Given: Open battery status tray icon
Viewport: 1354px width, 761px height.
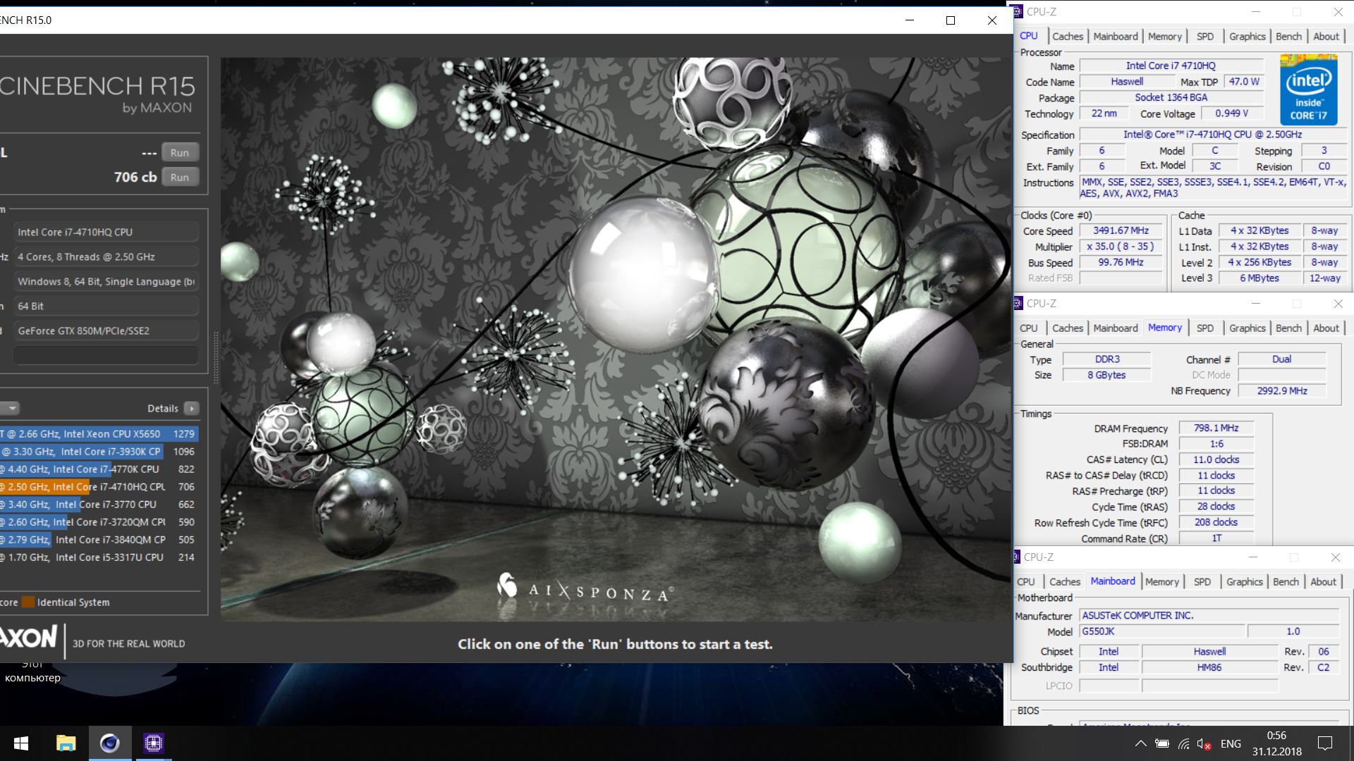Looking at the screenshot, I should [x=1162, y=744].
